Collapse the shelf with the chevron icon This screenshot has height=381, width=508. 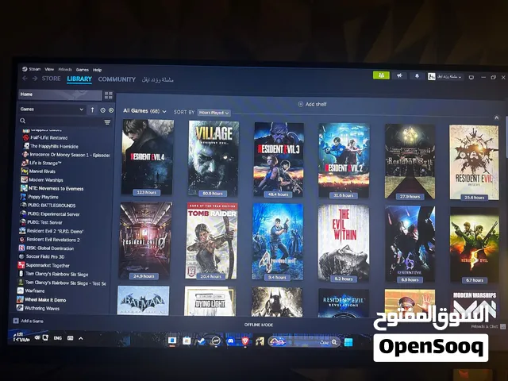[x=497, y=117]
